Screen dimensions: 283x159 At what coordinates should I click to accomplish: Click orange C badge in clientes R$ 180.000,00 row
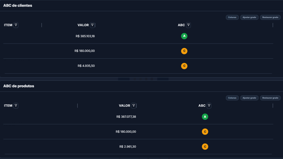(x=184, y=51)
